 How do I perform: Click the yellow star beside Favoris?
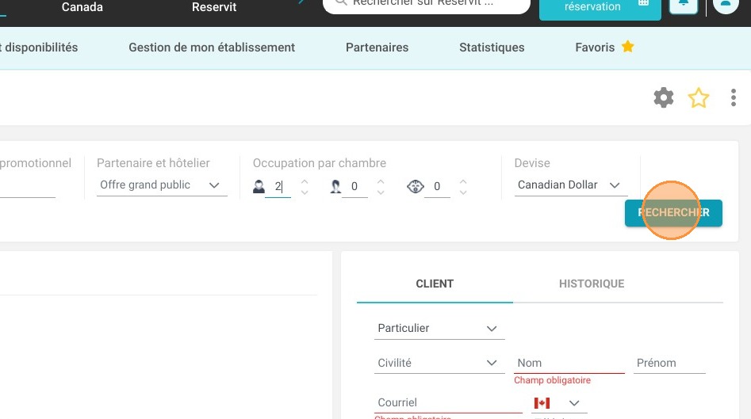pos(627,47)
